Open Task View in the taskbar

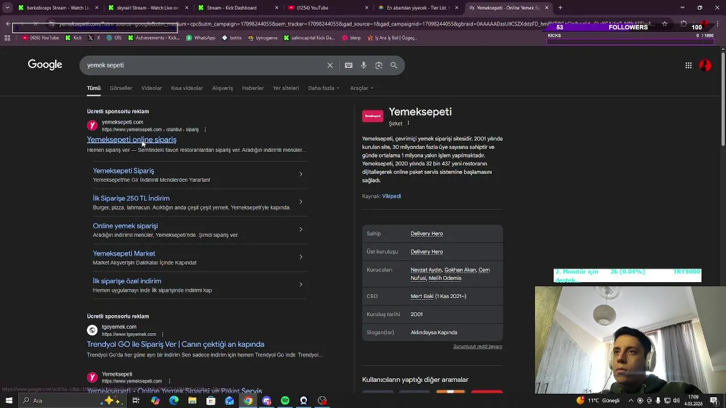[136, 401]
